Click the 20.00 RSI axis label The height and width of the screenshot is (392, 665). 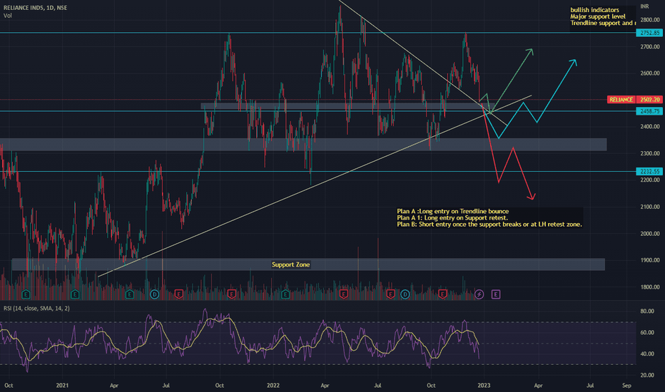[646, 375]
